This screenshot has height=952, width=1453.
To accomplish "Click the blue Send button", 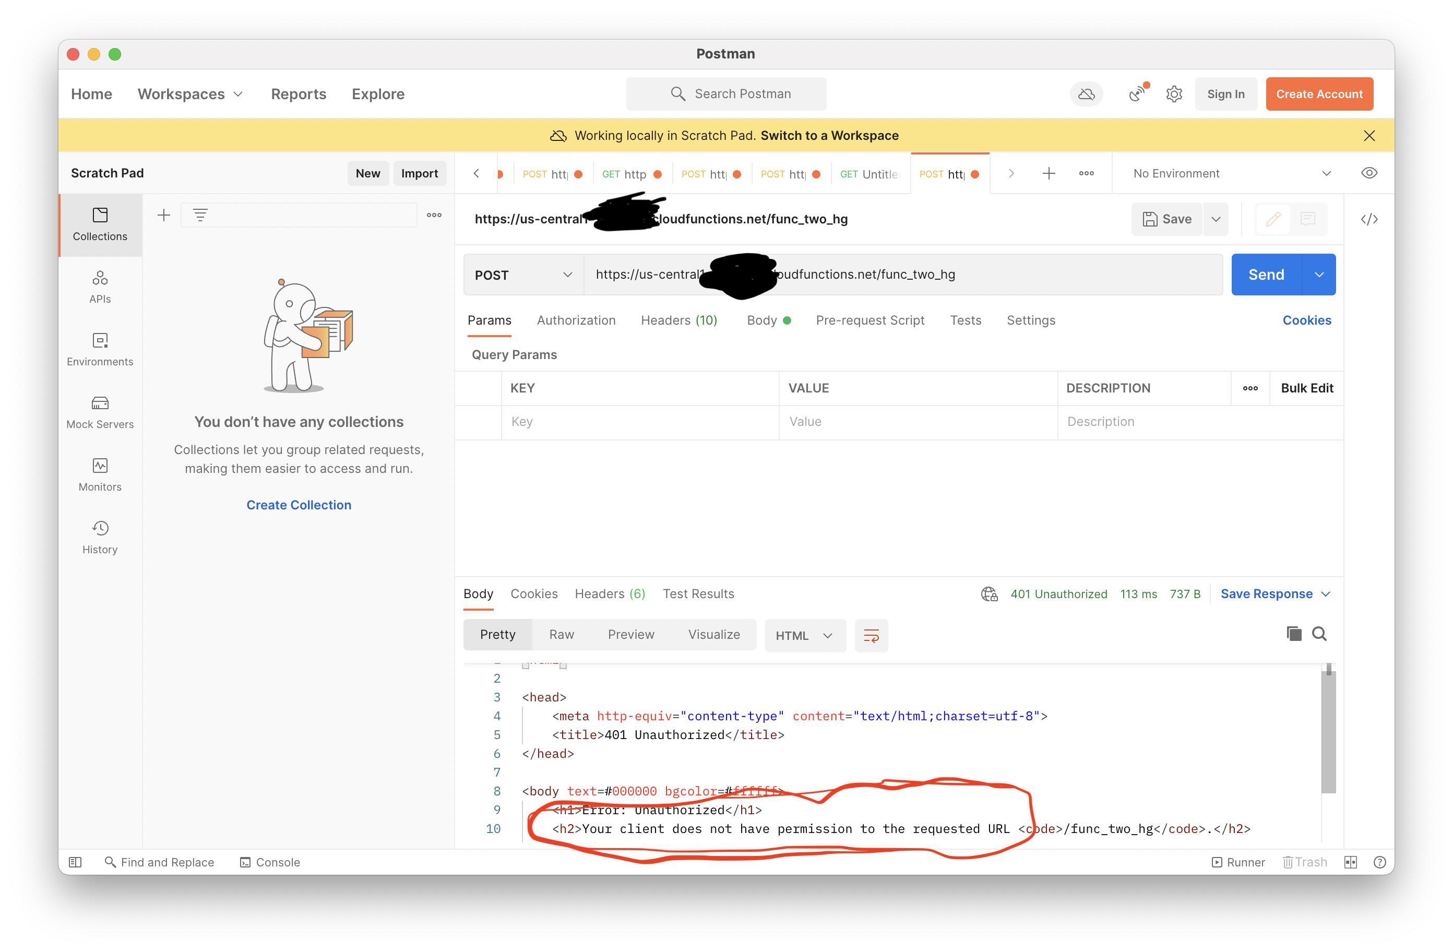I will click(x=1266, y=275).
